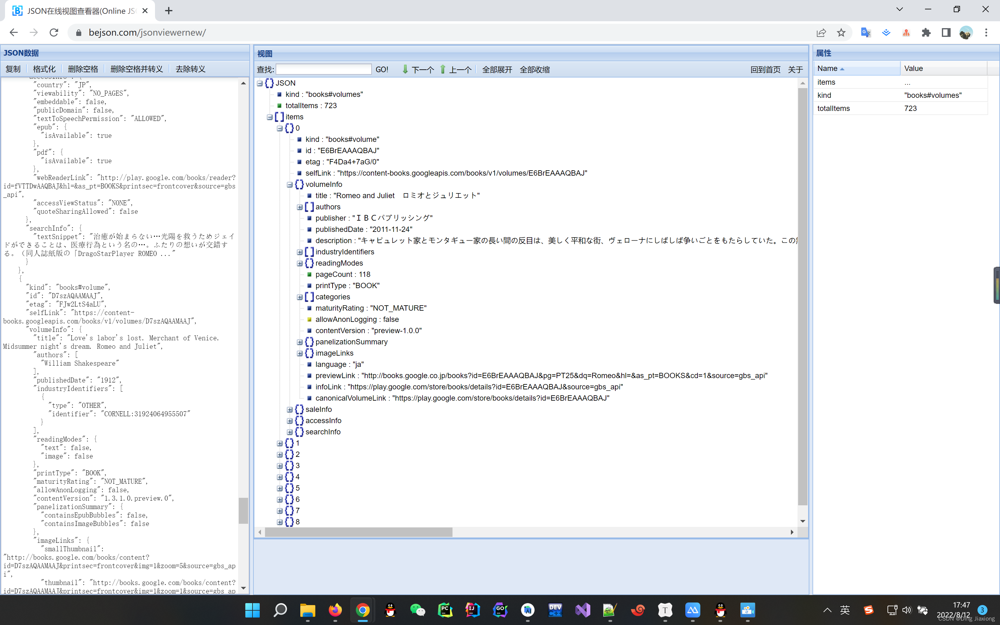Click the green previous-match up arrow icon
This screenshot has height=625, width=1000.
(x=442, y=69)
